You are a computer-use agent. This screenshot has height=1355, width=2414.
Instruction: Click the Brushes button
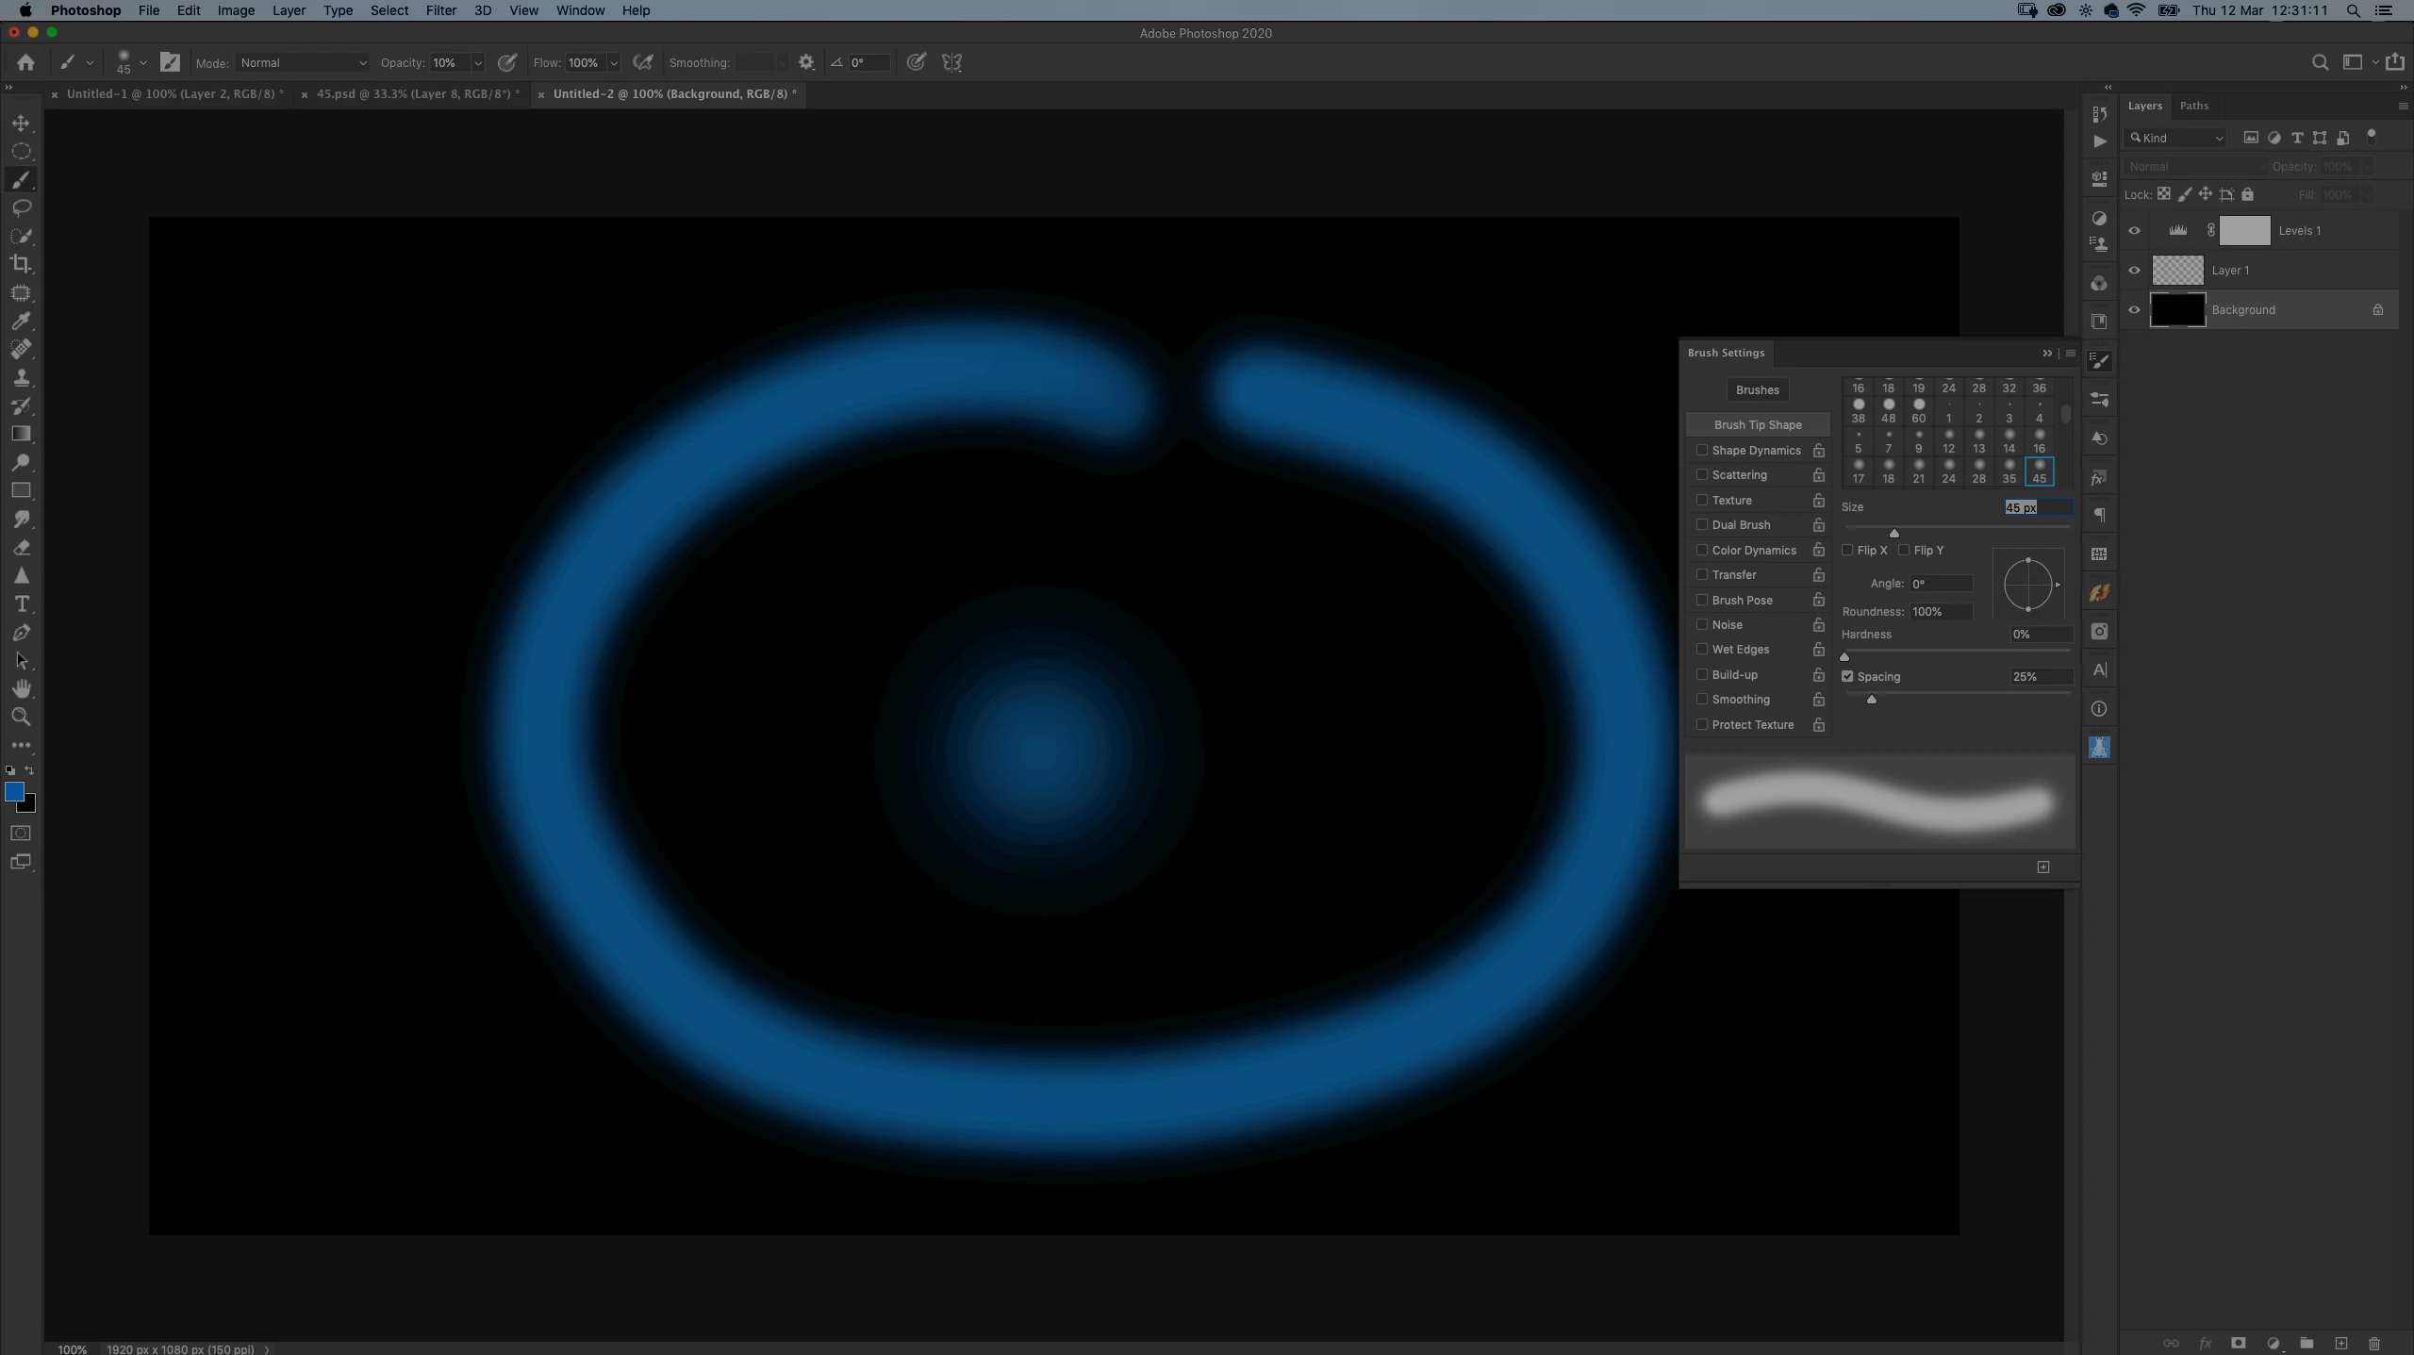pyautogui.click(x=1757, y=389)
